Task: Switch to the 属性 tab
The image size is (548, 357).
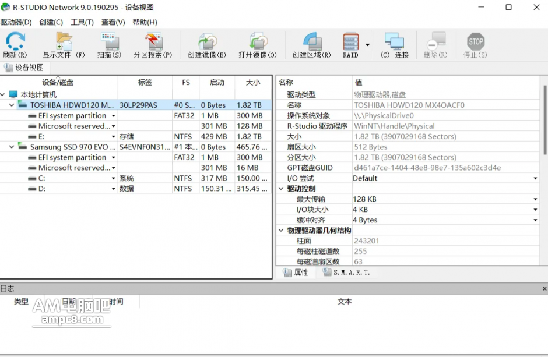Action: pos(296,273)
